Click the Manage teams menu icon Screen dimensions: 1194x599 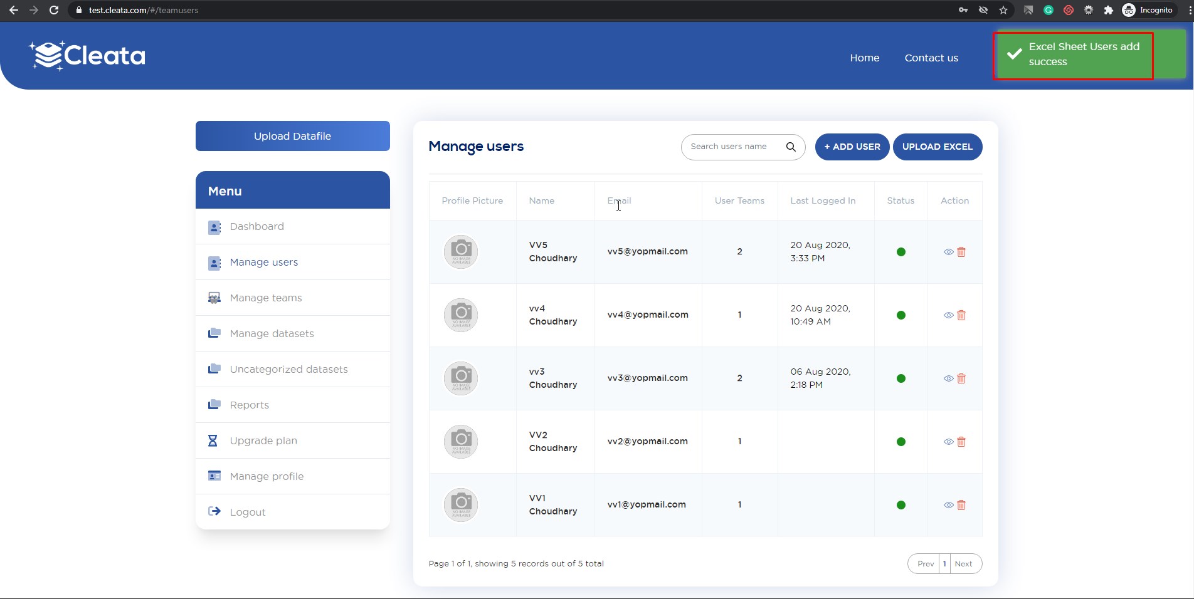[x=214, y=298]
